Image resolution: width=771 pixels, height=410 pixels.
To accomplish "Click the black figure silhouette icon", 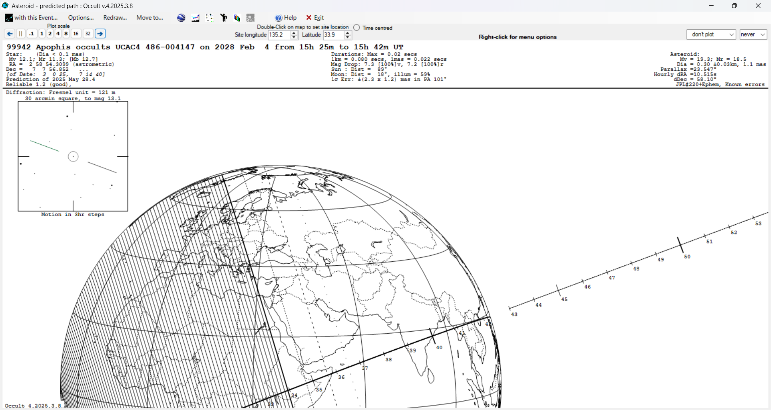I will click(x=224, y=18).
